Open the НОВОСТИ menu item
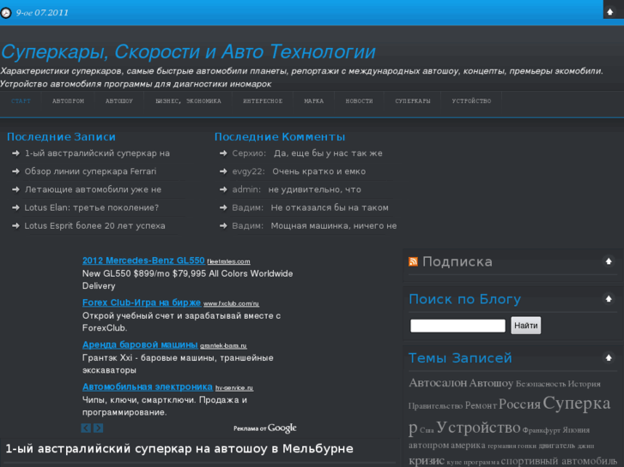This screenshot has width=624, height=467. point(359,101)
